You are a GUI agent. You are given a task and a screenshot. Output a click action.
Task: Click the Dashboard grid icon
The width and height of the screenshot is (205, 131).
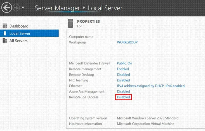coord(5,26)
